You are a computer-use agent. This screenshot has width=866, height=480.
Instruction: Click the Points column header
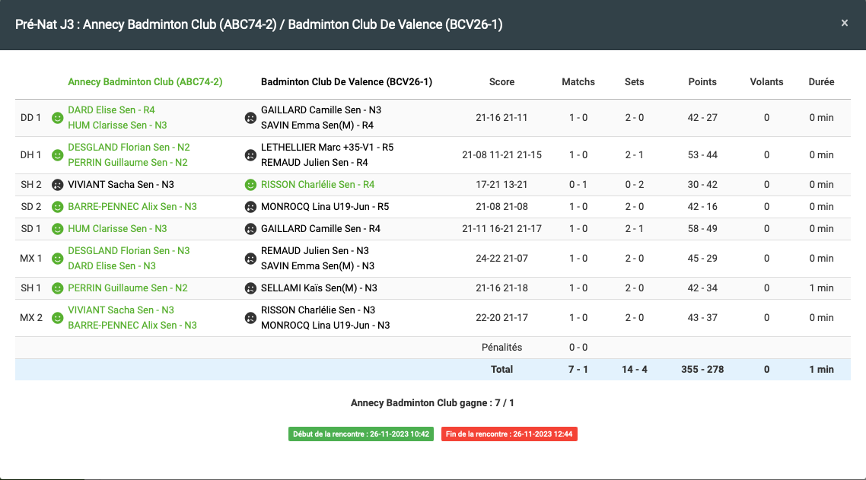coord(702,81)
